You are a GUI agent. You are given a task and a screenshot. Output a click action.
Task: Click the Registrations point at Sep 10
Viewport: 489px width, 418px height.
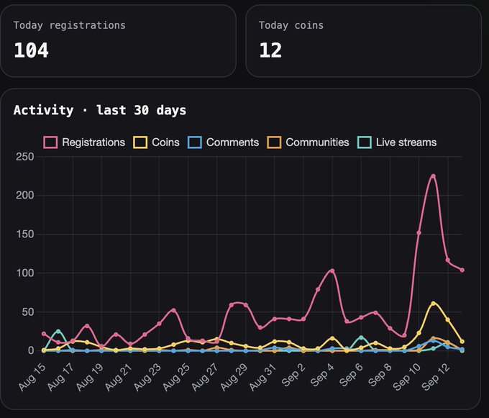[419, 232]
